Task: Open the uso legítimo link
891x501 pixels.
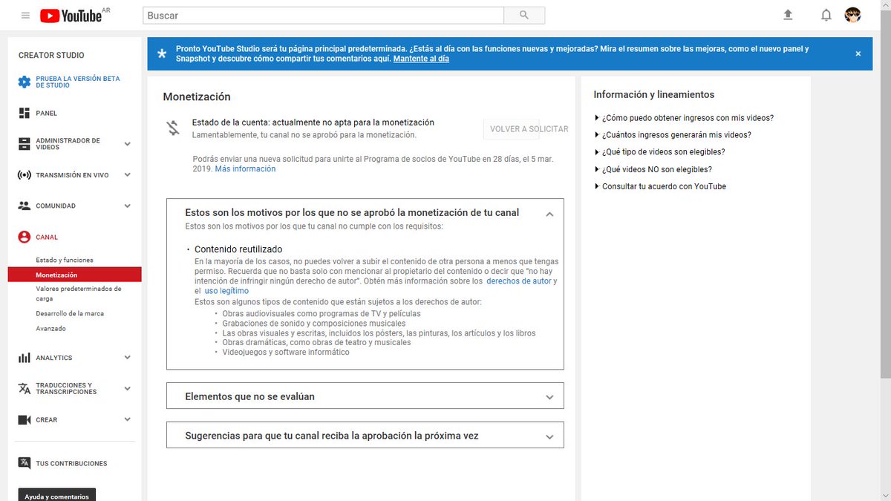Action: click(226, 291)
